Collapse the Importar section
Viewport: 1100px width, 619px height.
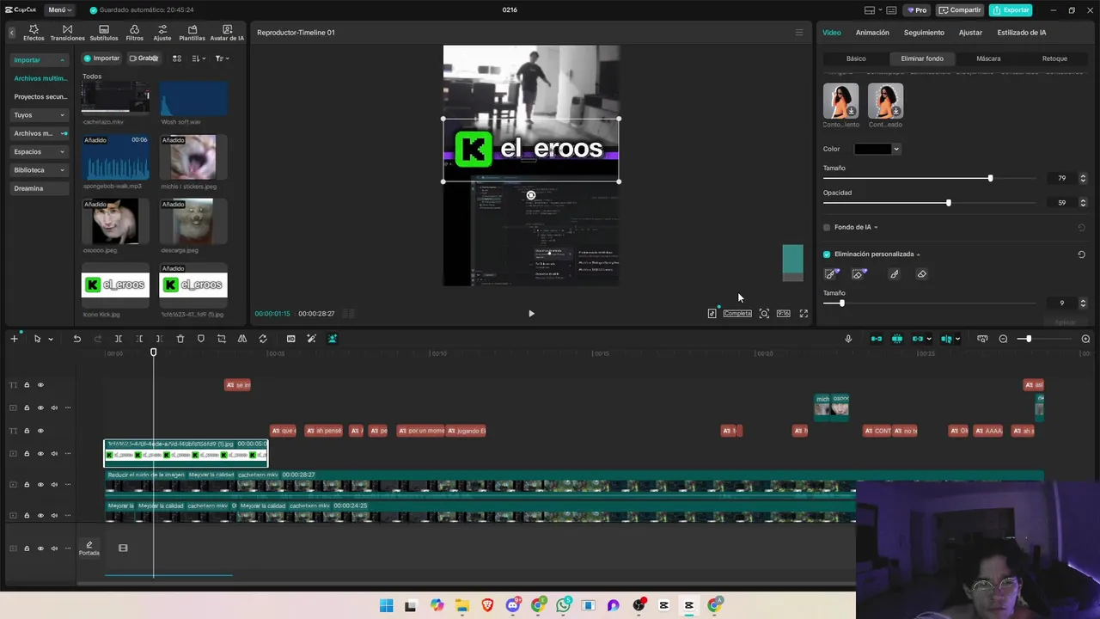pyautogui.click(x=39, y=60)
